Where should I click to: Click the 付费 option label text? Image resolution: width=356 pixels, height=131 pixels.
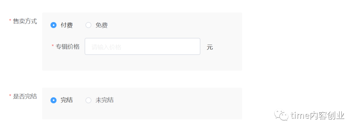[67, 25]
